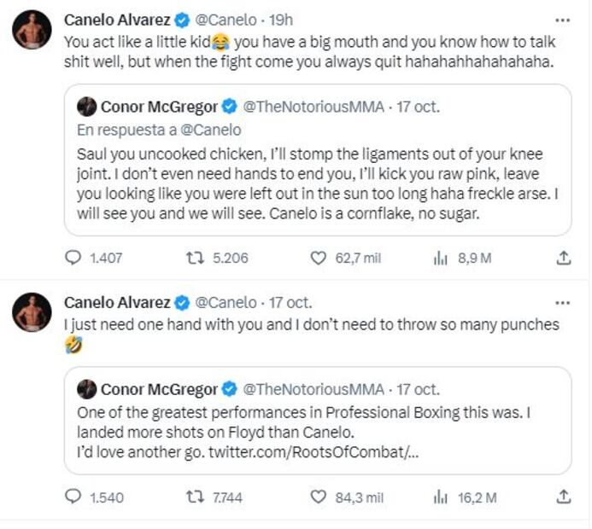This screenshot has height=529, width=592.
Task: Reply to the tweet with 1.540 comments
Action: coord(73,497)
